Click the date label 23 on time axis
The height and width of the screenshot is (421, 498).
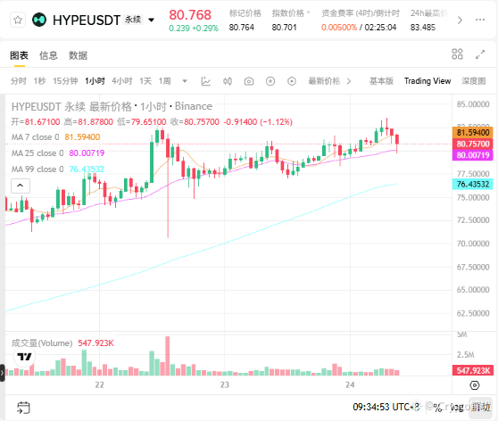pyautogui.click(x=225, y=384)
